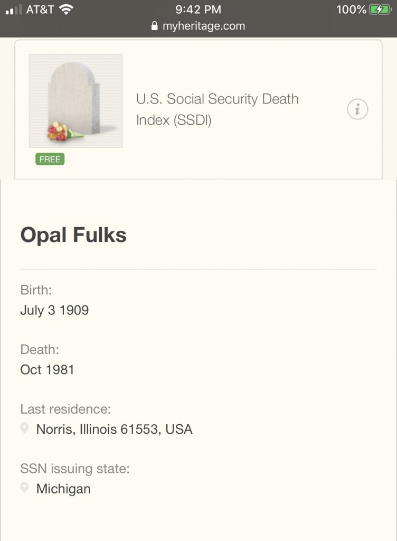
Task: Tap the location pin next to Norris, Illinois
Action: click(x=24, y=428)
